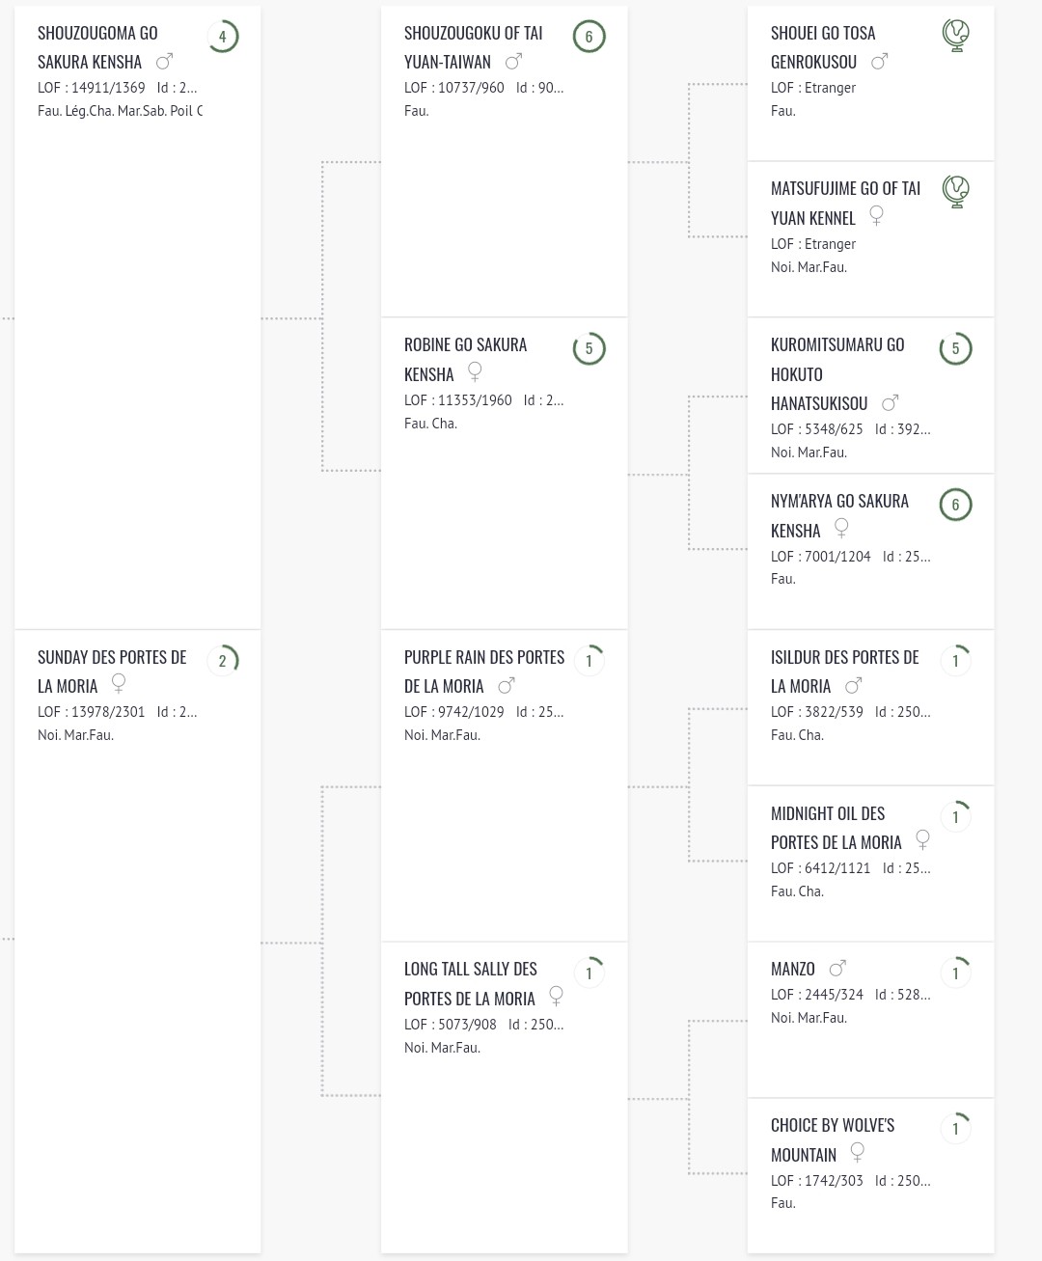The image size is (1042, 1261).
Task: Open Sunday des Portes de la Moria profile
Action: point(111,671)
